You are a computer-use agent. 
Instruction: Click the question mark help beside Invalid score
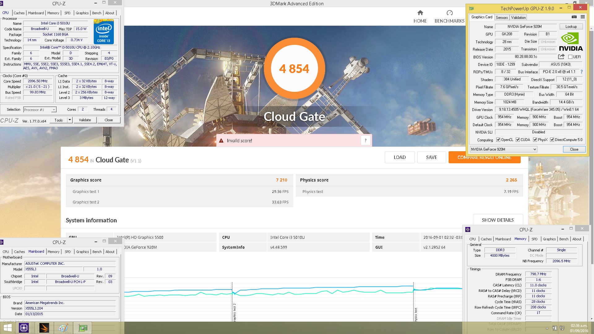click(x=365, y=140)
